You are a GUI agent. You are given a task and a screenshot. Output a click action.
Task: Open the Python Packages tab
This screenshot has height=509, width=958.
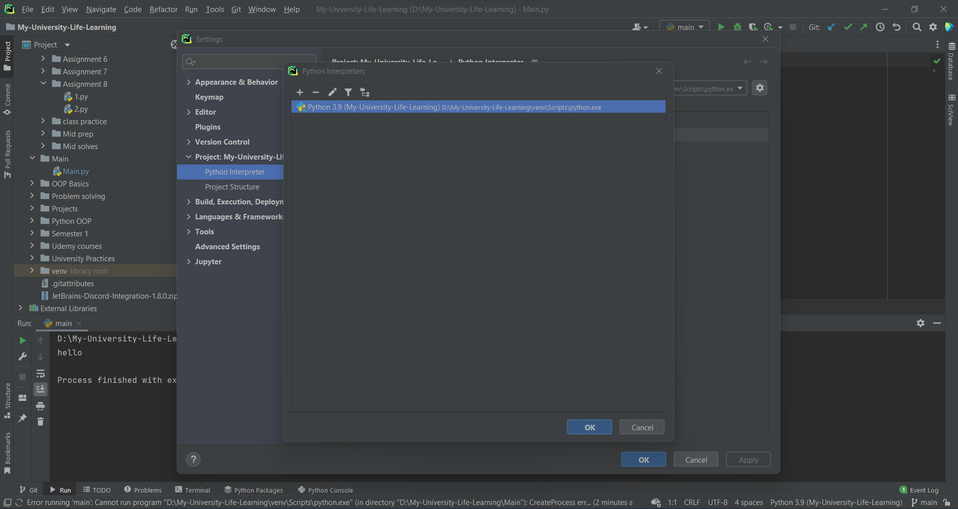(x=253, y=490)
